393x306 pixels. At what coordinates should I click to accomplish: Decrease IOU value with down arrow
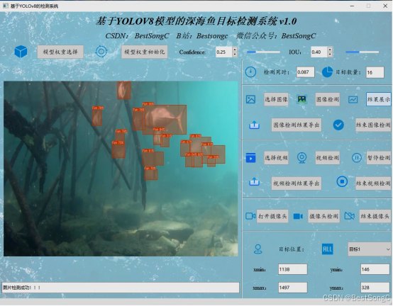(x=330, y=55)
